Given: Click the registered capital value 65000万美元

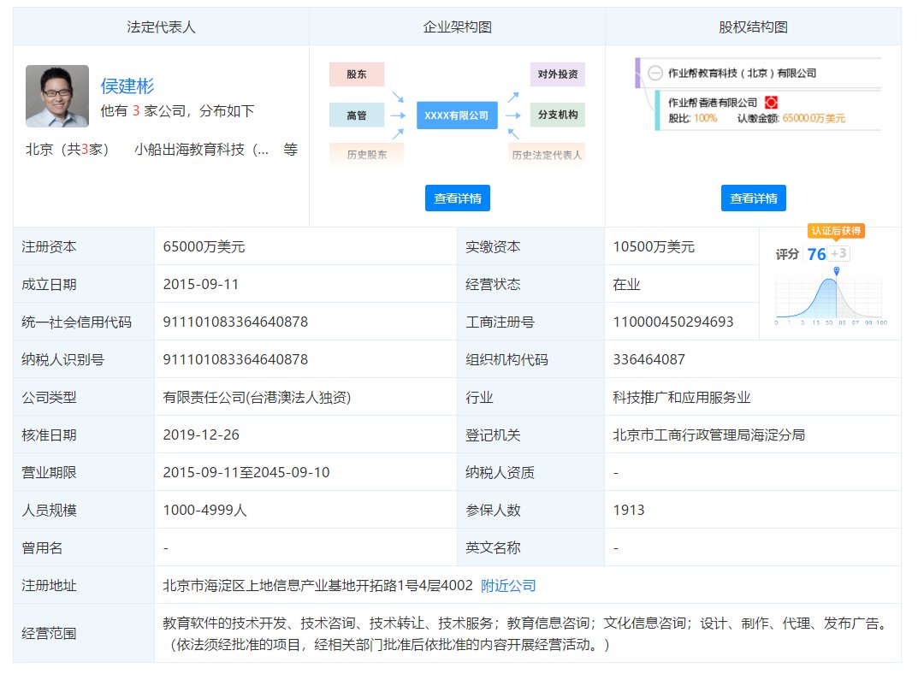Looking at the screenshot, I should (x=204, y=247).
